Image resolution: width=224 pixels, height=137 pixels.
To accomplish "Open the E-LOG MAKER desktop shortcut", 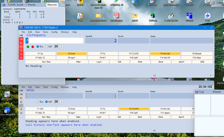I will click(171, 17).
